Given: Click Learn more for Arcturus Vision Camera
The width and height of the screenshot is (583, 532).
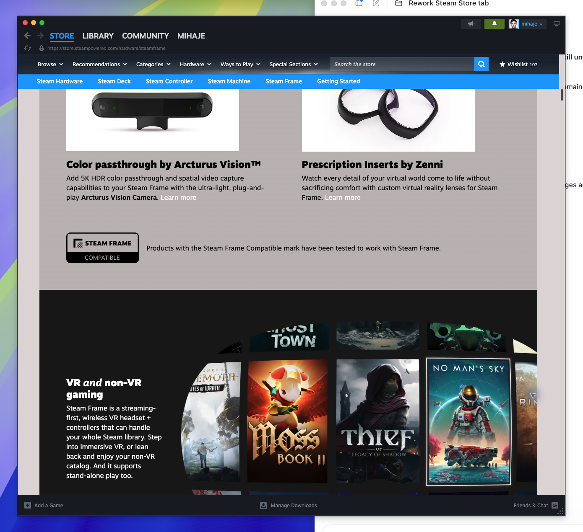Looking at the screenshot, I should 178,197.
